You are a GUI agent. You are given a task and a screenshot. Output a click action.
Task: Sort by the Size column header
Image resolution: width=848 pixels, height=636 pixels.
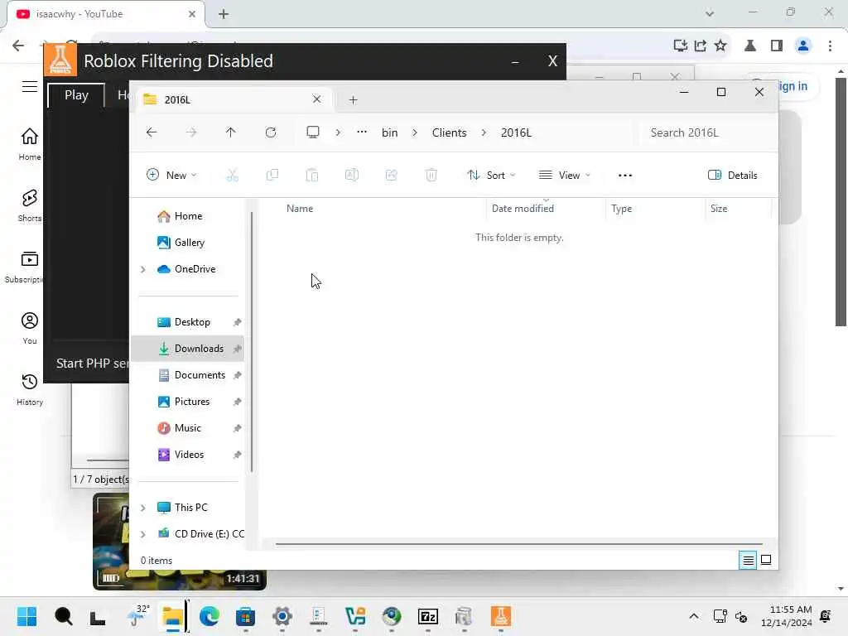pos(719,209)
